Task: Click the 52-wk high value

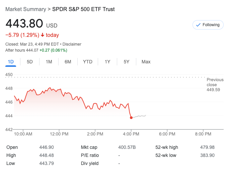Action: tap(208, 147)
